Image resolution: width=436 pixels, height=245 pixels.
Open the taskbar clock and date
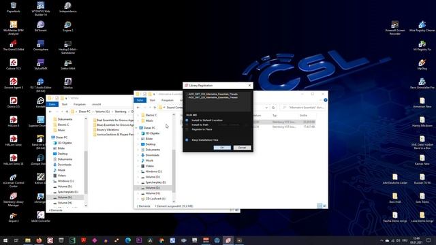416,240
